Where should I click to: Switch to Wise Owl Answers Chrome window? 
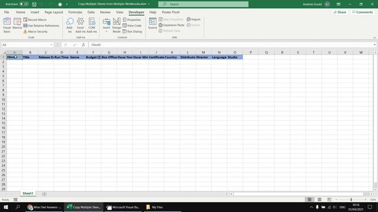(44, 207)
